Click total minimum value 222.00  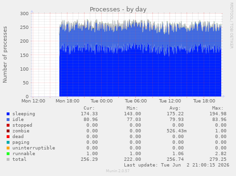point(132,159)
